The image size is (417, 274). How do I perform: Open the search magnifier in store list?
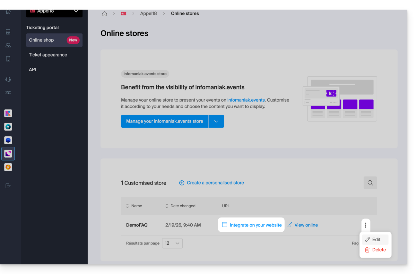point(370,183)
